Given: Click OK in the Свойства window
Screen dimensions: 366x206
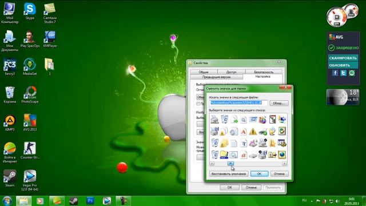Looking at the screenshot, I should tap(230, 187).
